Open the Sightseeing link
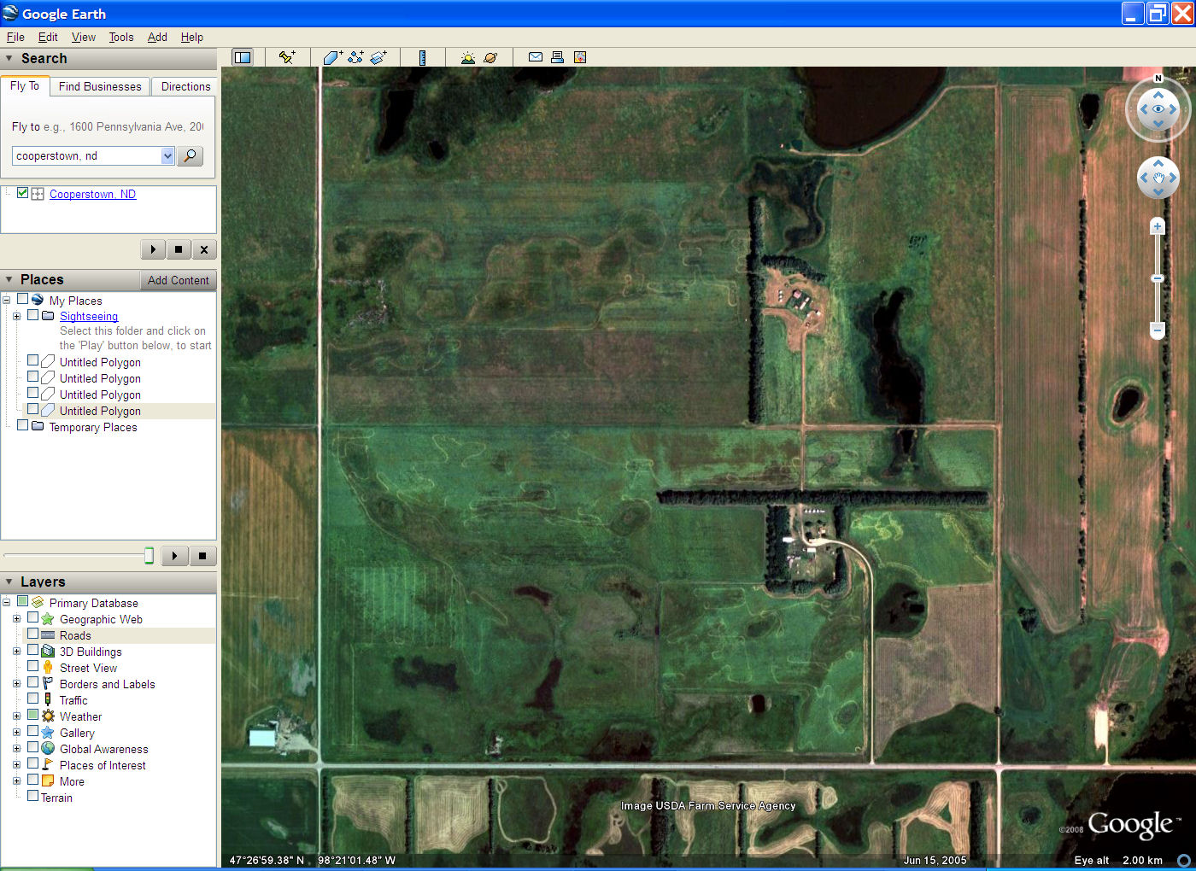 coord(89,316)
